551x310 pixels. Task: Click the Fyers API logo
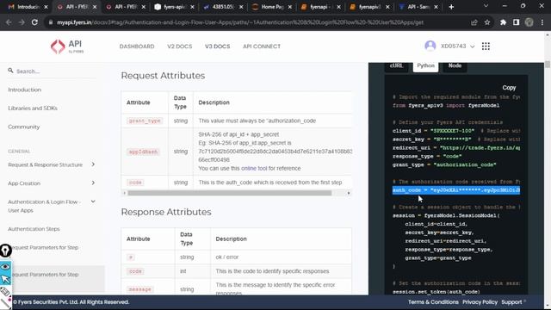click(x=67, y=46)
